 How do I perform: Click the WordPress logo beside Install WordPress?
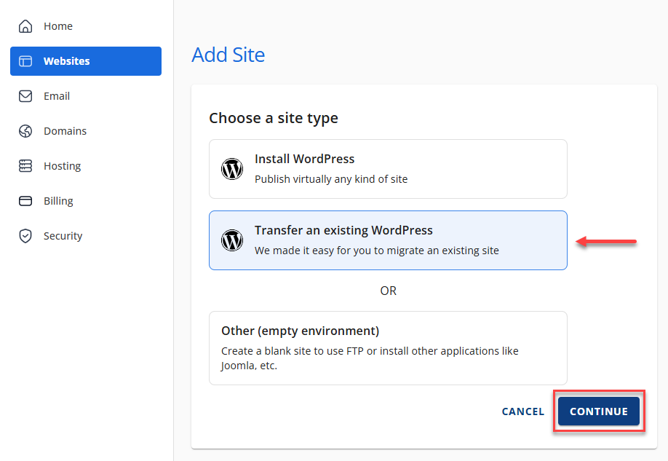coord(232,169)
